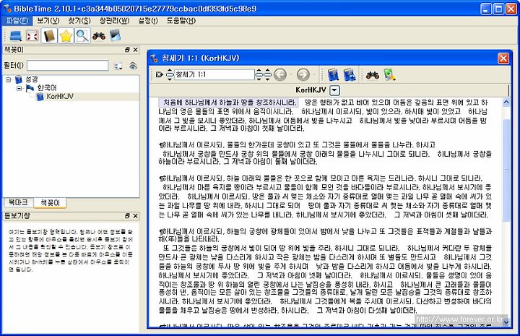Viewport: 520px width, 336px height.
Task: Search in KorHKJV with window binoculars
Action: 373,75
